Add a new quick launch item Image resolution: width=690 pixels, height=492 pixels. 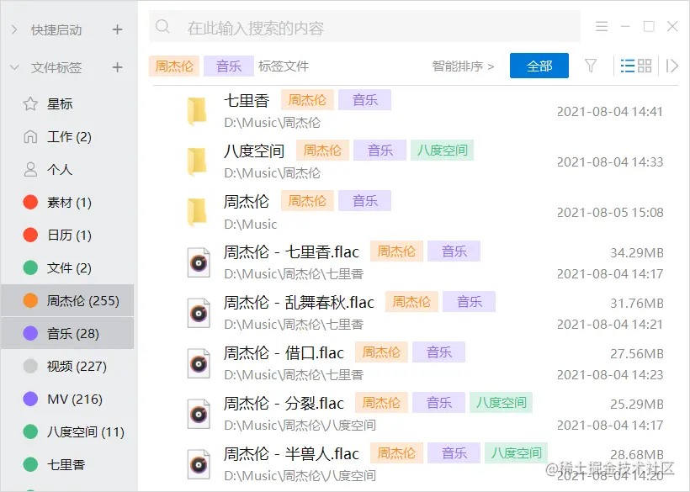[117, 30]
